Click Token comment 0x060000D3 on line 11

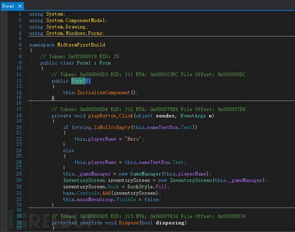click(x=148, y=75)
